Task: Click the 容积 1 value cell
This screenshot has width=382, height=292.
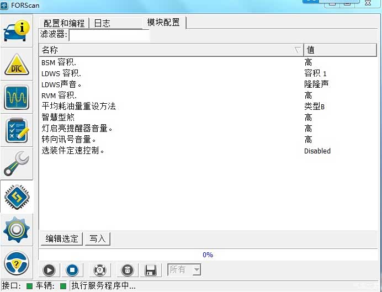Action: (x=315, y=73)
